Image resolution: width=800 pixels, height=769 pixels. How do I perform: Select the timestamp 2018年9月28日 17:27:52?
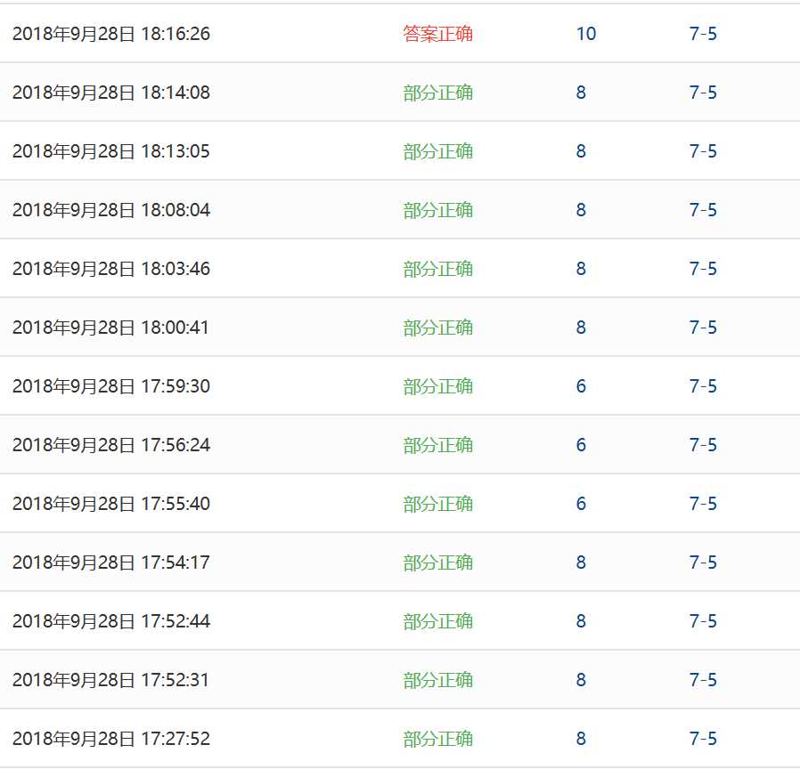click(x=111, y=739)
